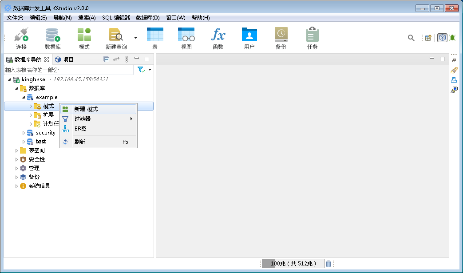Click the collapse-all button in navigator panel
Image resolution: width=463 pixels, height=273 pixels.
coord(106,59)
